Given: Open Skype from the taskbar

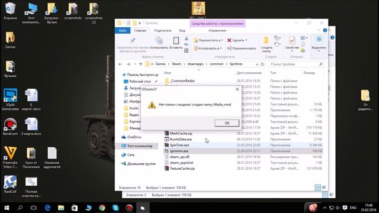Looking at the screenshot, I should pos(115,208).
